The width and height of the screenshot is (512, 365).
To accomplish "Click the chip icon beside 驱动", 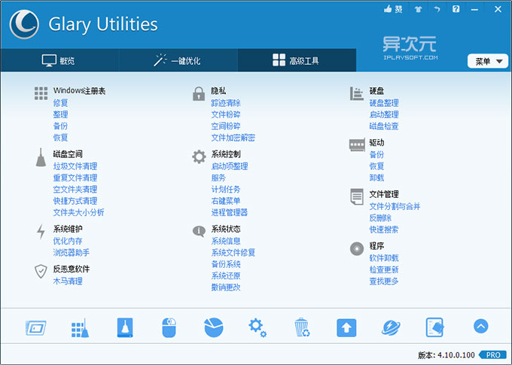I will click(357, 145).
